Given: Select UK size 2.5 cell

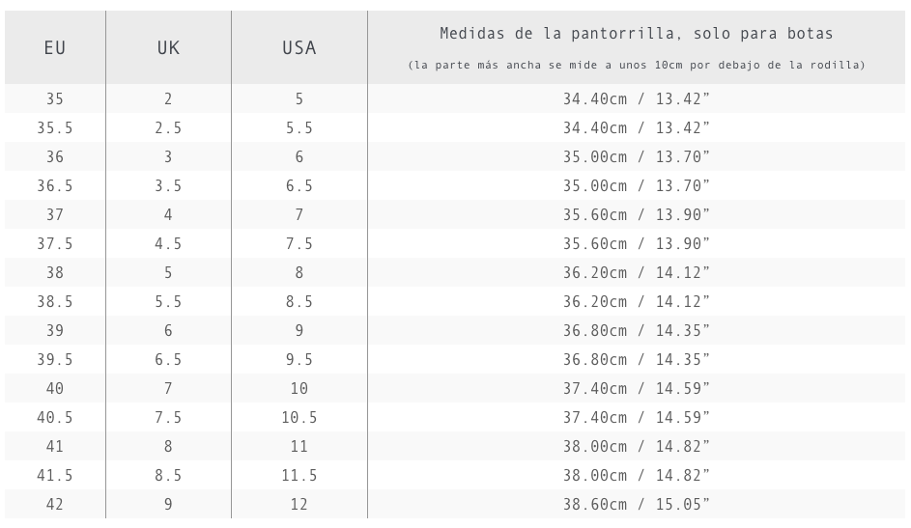Looking at the screenshot, I should (168, 127).
